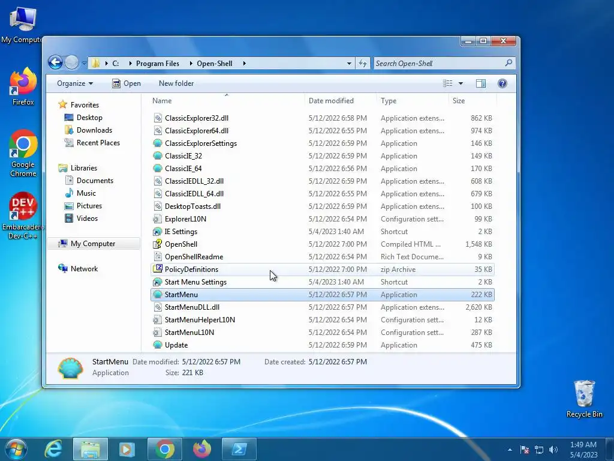Select IE Settings shortcut icon
This screenshot has height=461, width=614.
coord(158,231)
